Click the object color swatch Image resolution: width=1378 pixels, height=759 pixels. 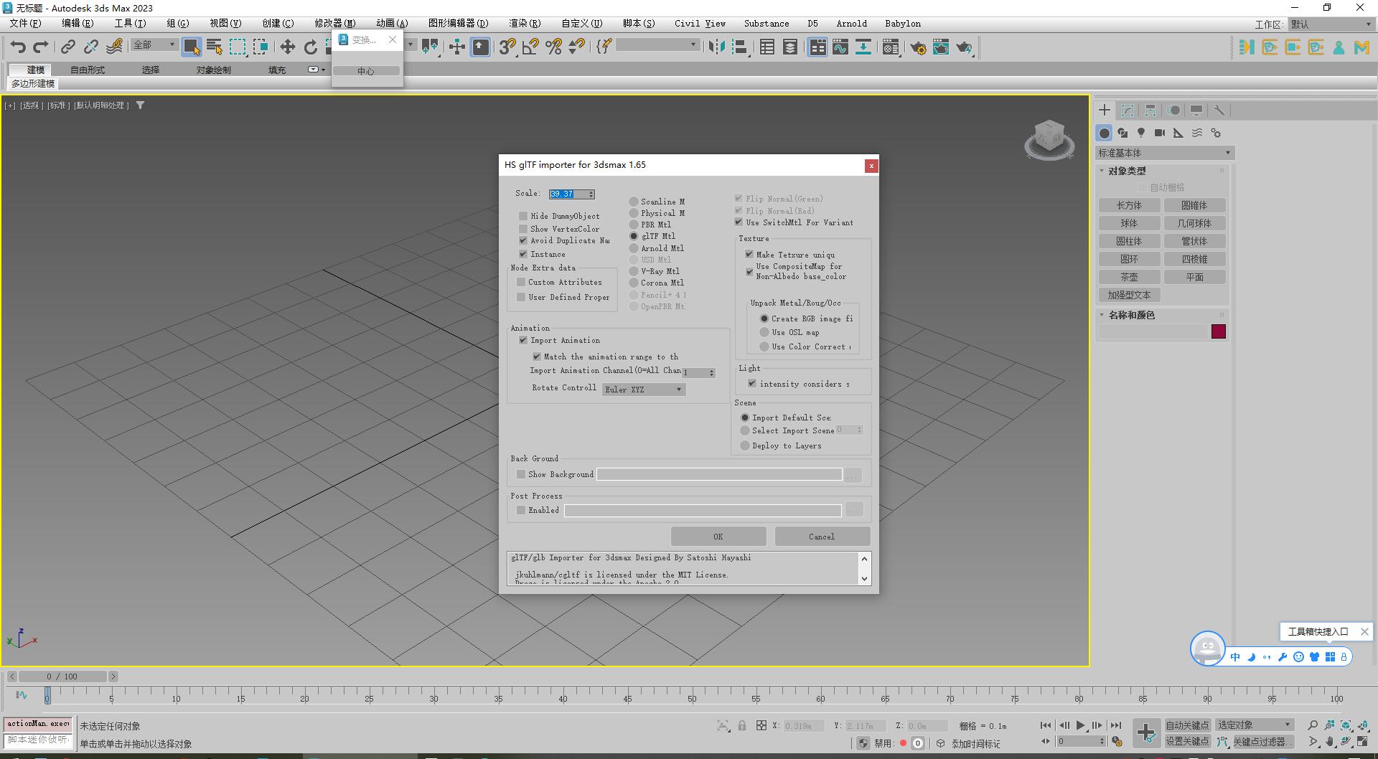[x=1219, y=331]
